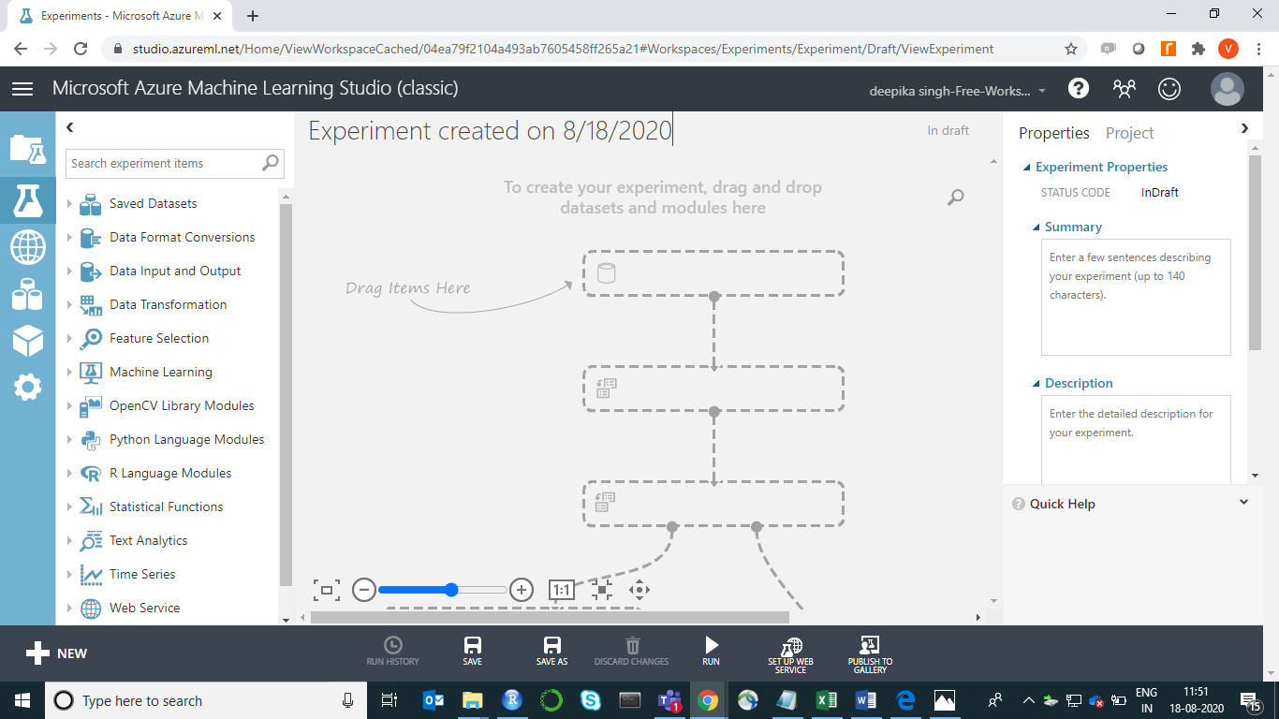Switch to the Project tab
1279x719 pixels.
[x=1130, y=133]
